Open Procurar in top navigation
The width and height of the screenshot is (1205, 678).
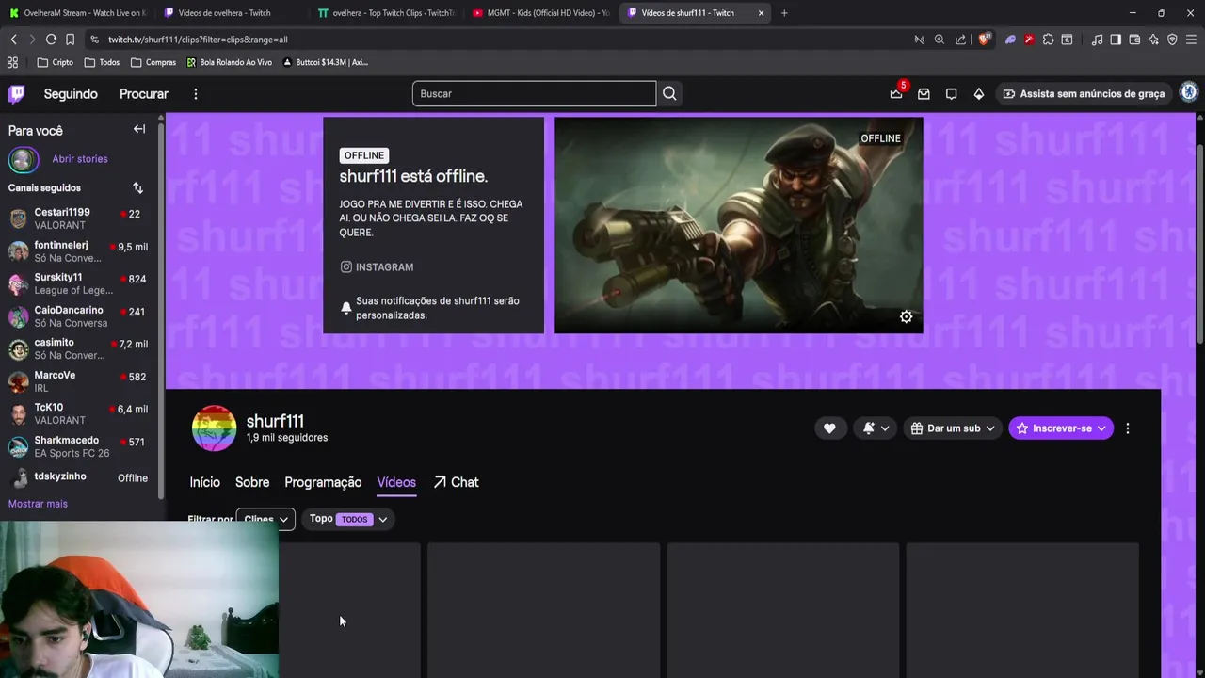(x=144, y=94)
